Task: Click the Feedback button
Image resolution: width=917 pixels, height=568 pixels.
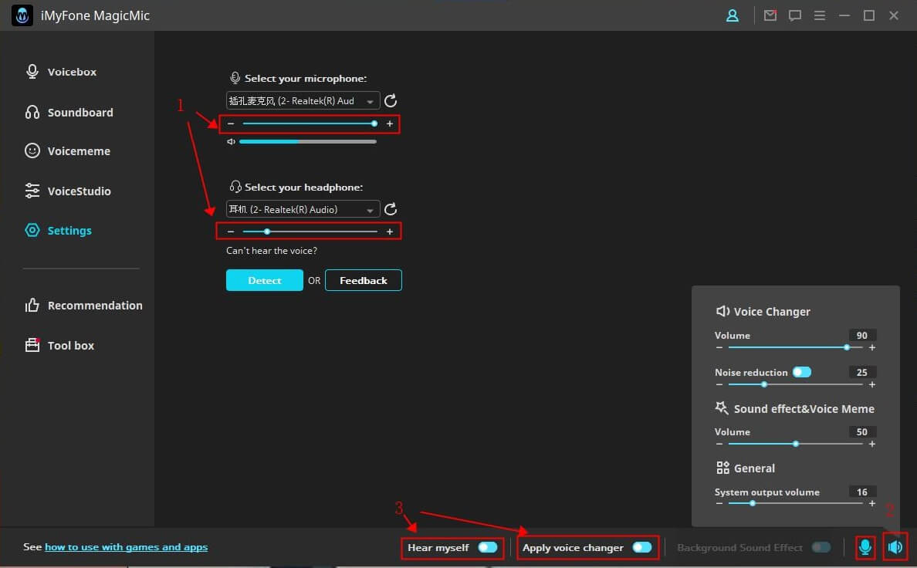Action: point(364,280)
